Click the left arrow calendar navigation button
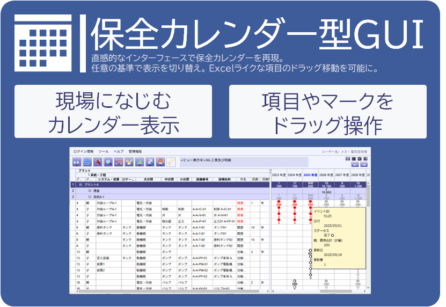446x307 pixels. (x=355, y=165)
